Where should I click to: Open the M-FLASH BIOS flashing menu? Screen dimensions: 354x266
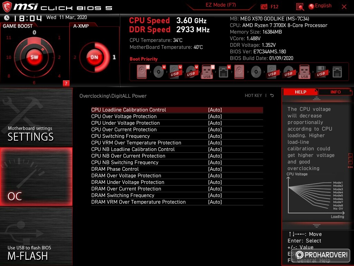[36, 236]
